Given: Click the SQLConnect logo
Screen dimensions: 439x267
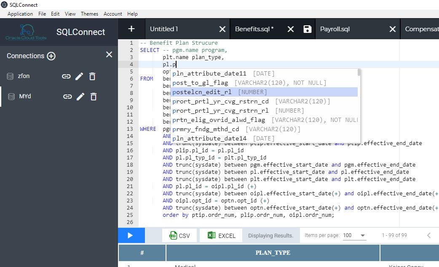Looking at the screenshot, I should coord(80,32).
